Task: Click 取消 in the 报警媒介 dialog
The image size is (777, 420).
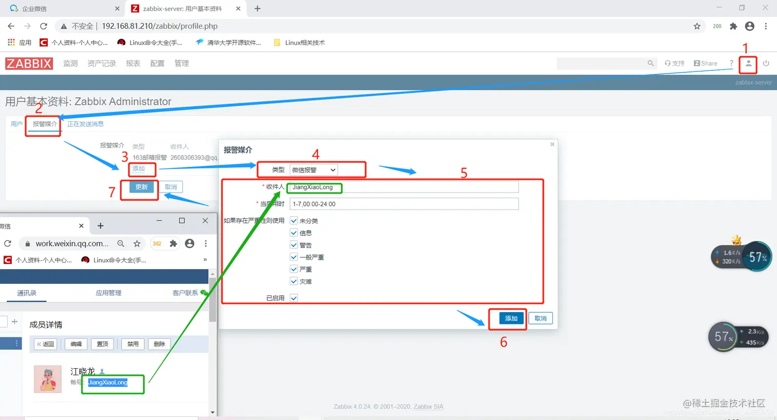Action: point(541,318)
